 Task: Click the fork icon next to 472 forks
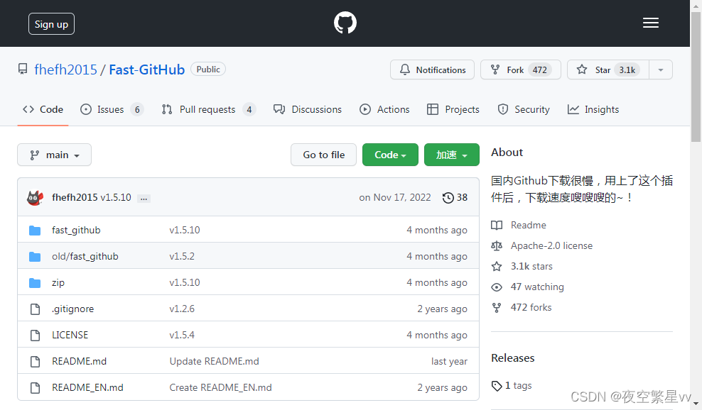click(497, 308)
